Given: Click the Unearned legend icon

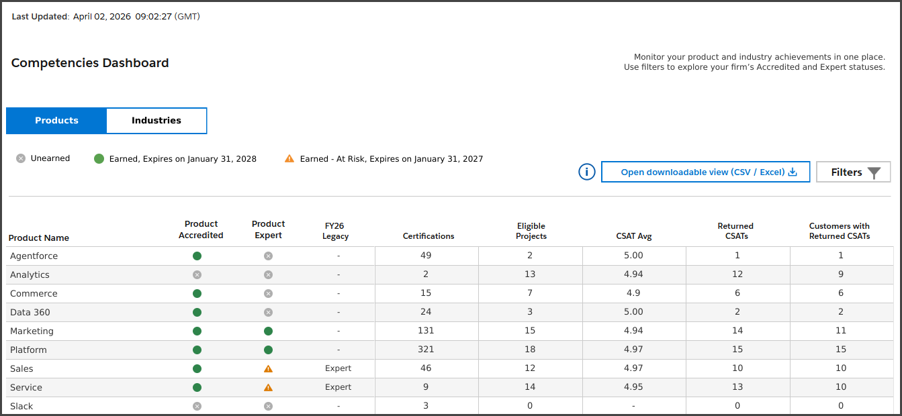Looking at the screenshot, I should (x=21, y=158).
